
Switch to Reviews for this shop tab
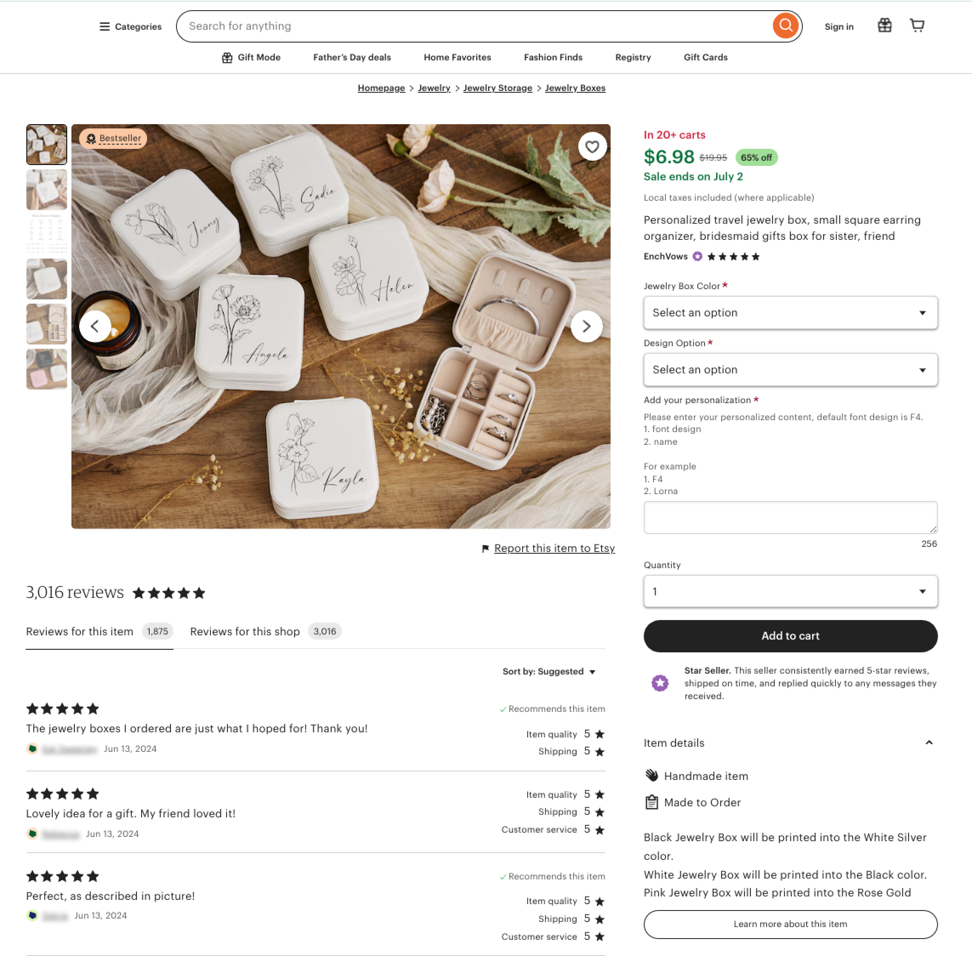(265, 631)
